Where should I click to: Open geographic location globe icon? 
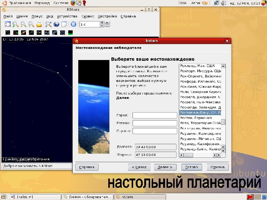pyautogui.click(x=56, y=24)
